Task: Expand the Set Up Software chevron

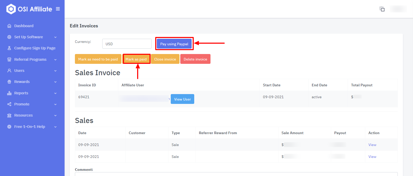Action: tap(55, 37)
